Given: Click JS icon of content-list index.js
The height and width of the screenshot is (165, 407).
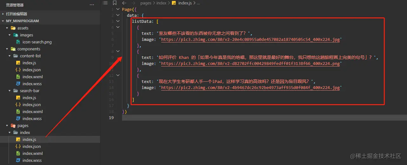Looking at the screenshot, I should click(18, 63).
